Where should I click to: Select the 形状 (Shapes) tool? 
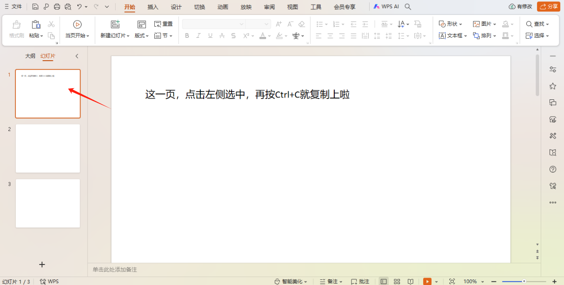tap(449, 23)
